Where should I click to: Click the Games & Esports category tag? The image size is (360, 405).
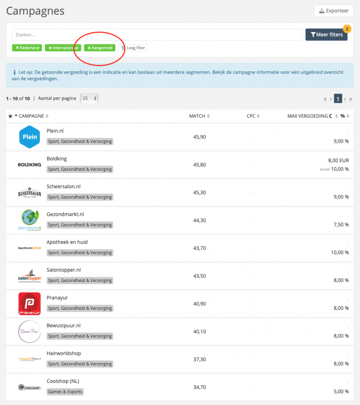[65, 392]
